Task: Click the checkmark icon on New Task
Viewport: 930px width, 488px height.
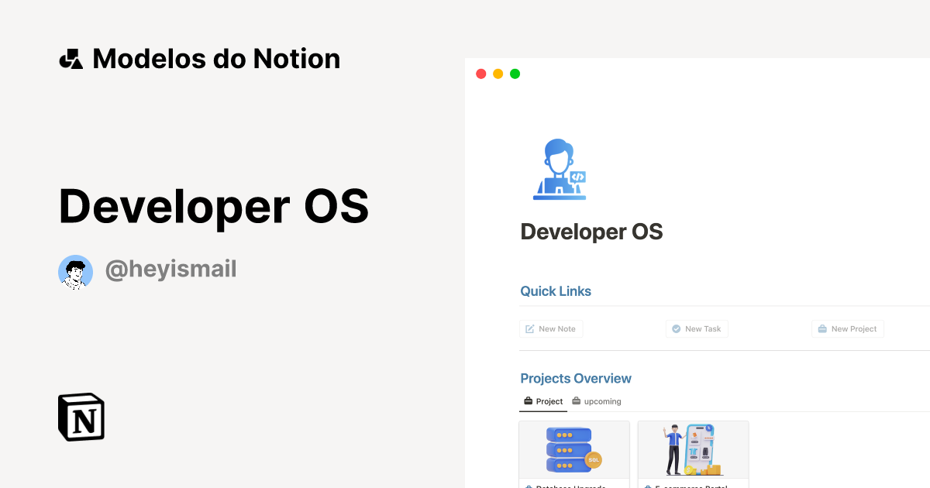Action: click(x=675, y=328)
